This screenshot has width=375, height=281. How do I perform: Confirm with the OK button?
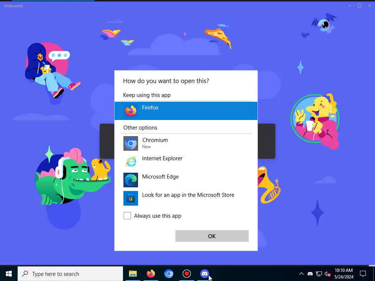(x=212, y=236)
